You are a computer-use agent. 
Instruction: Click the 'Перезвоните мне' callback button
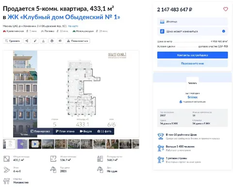pos(192,64)
